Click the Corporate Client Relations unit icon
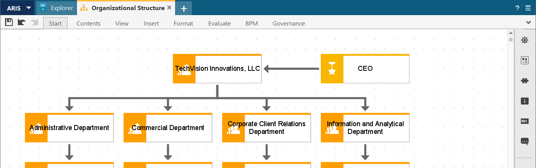Image resolution: width=536 pixels, height=168 pixels. [233, 129]
